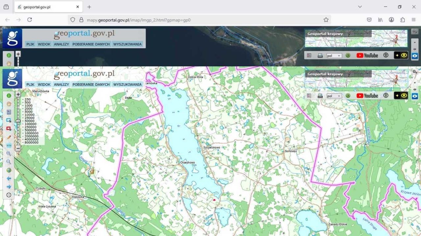This screenshot has width=421, height=236.
Task: Click the Orzechowo village label on the map
Action: click(x=187, y=162)
